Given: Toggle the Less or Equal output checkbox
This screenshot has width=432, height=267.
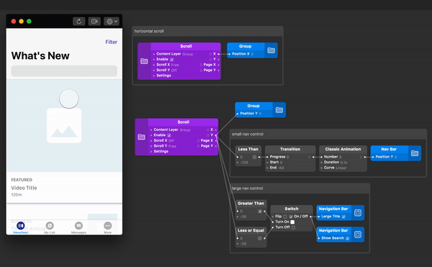Looking at the screenshot, I should tap(260, 238).
